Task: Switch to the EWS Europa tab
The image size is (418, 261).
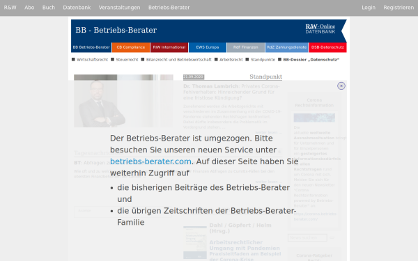Action: (208, 47)
